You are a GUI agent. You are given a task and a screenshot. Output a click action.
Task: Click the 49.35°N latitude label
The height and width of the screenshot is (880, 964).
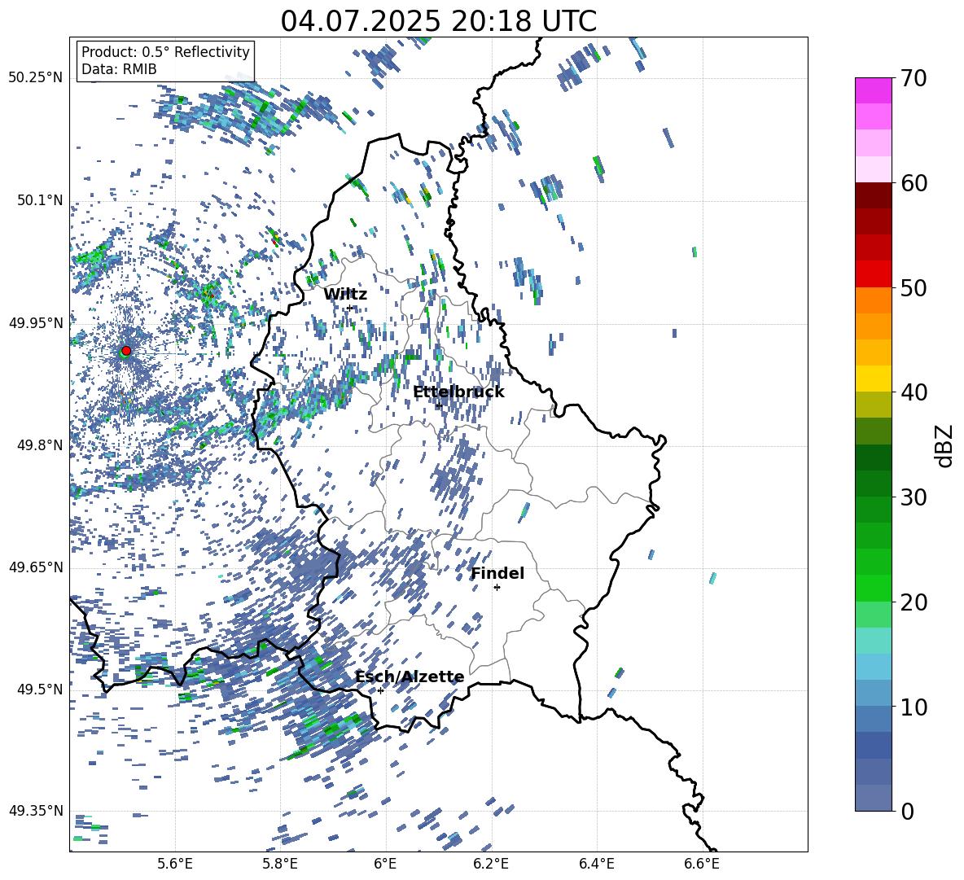pyautogui.click(x=36, y=811)
